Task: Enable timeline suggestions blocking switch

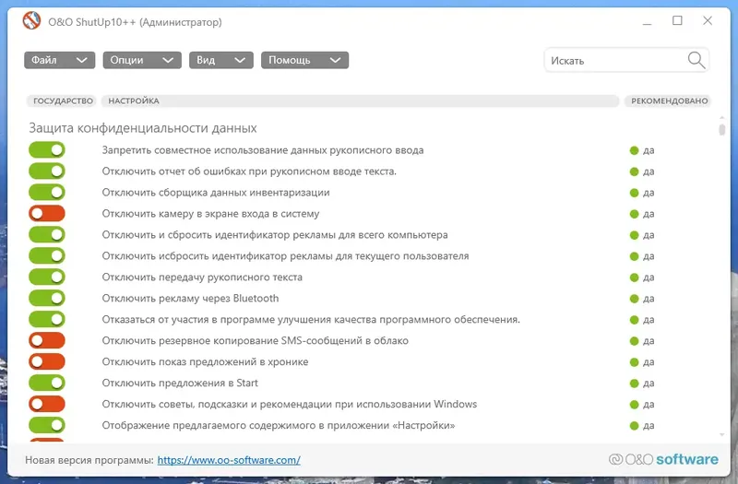Action: tap(47, 361)
